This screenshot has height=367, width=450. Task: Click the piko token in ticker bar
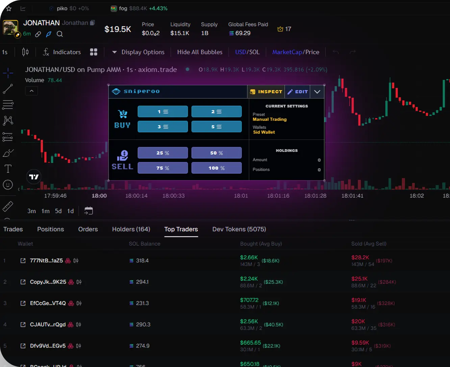point(69,8)
